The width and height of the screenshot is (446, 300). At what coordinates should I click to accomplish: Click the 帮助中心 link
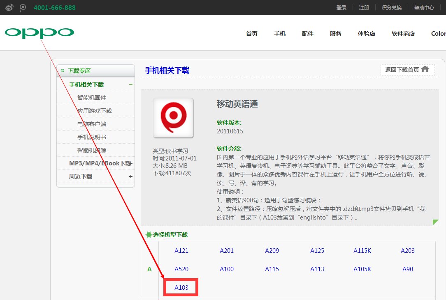point(424,8)
